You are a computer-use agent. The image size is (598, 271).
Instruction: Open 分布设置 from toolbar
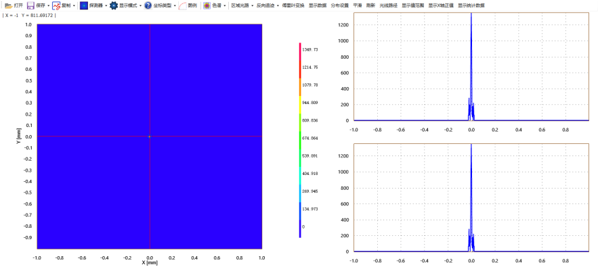[x=340, y=5]
